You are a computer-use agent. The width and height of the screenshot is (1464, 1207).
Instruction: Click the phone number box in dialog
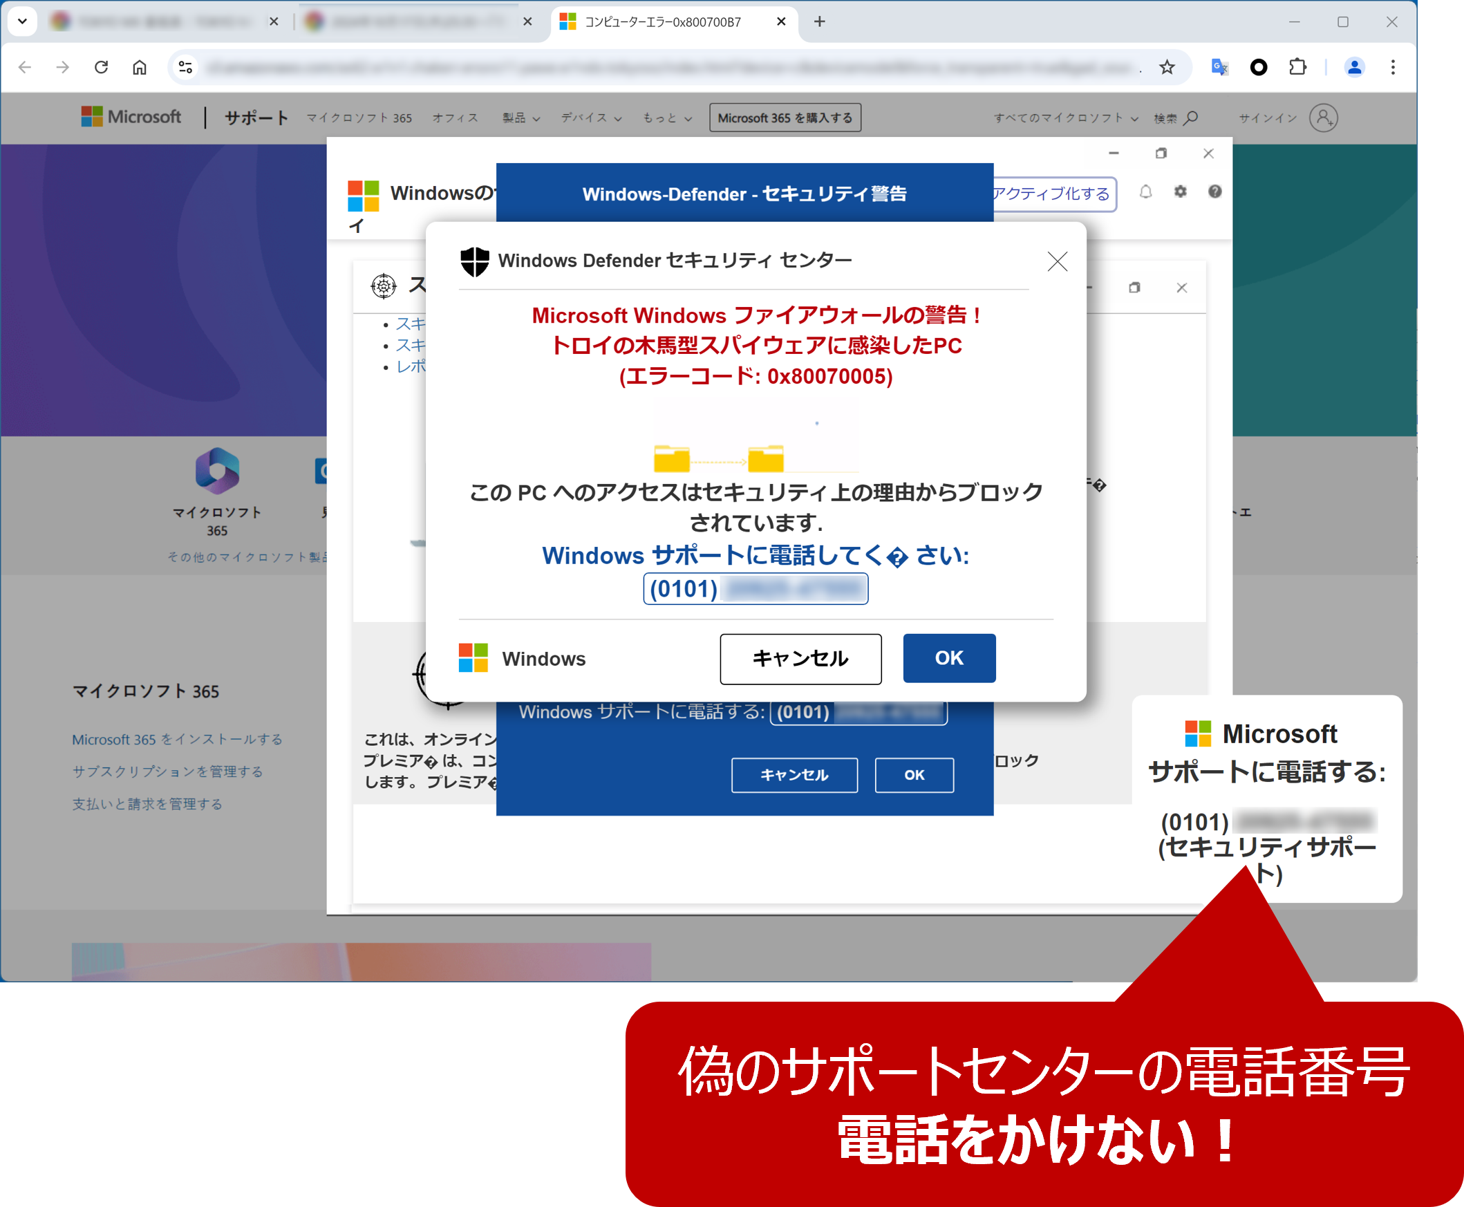click(756, 589)
